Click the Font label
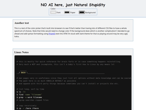Viewport: 146px width, 110px height. pyautogui.click(x=59, y=12)
